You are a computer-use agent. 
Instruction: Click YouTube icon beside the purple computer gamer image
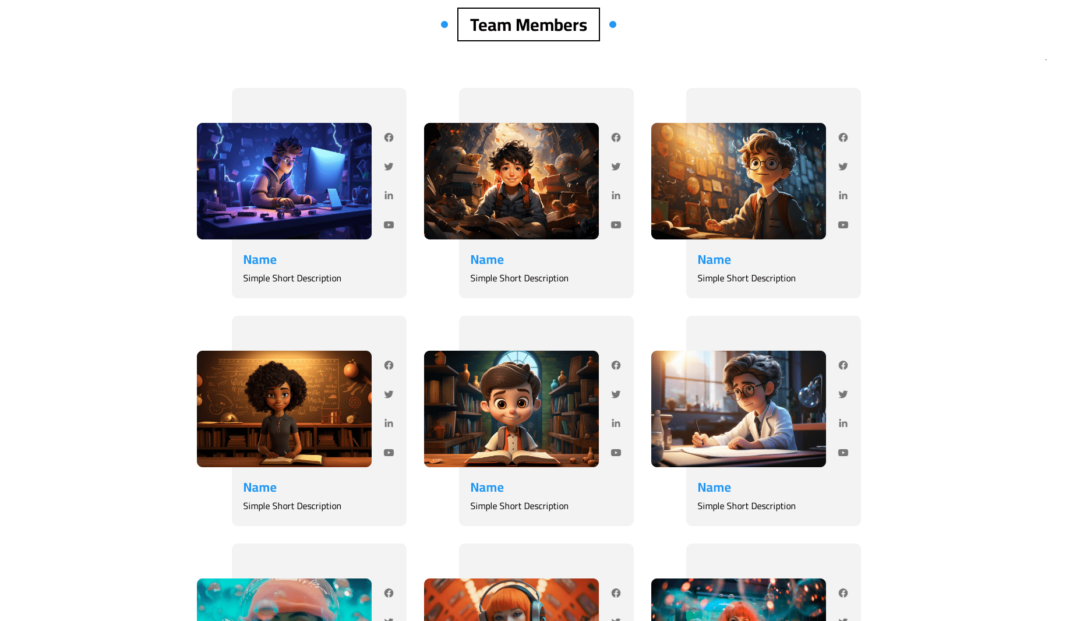[x=389, y=225]
